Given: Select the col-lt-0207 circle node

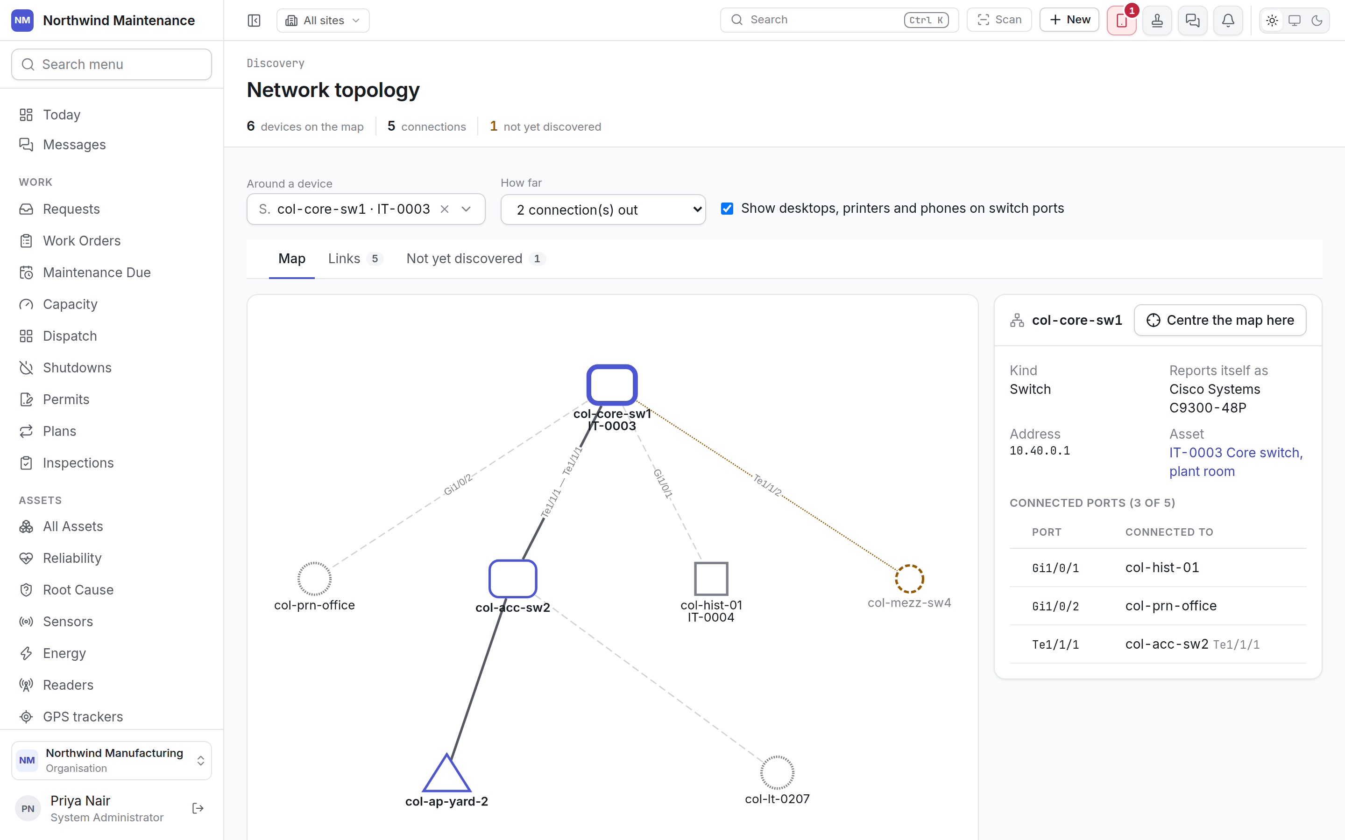Looking at the screenshot, I should tap(777, 772).
